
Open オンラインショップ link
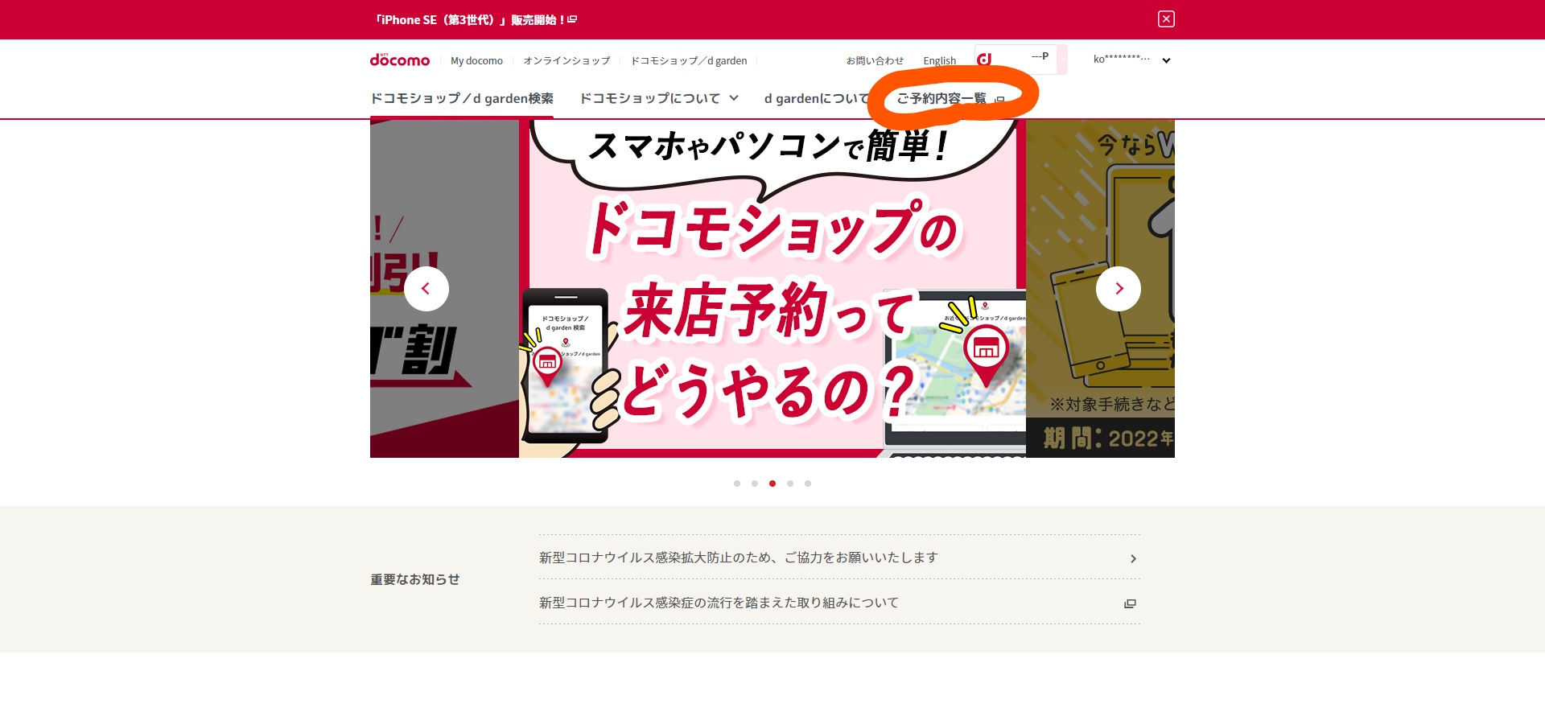[x=566, y=60]
